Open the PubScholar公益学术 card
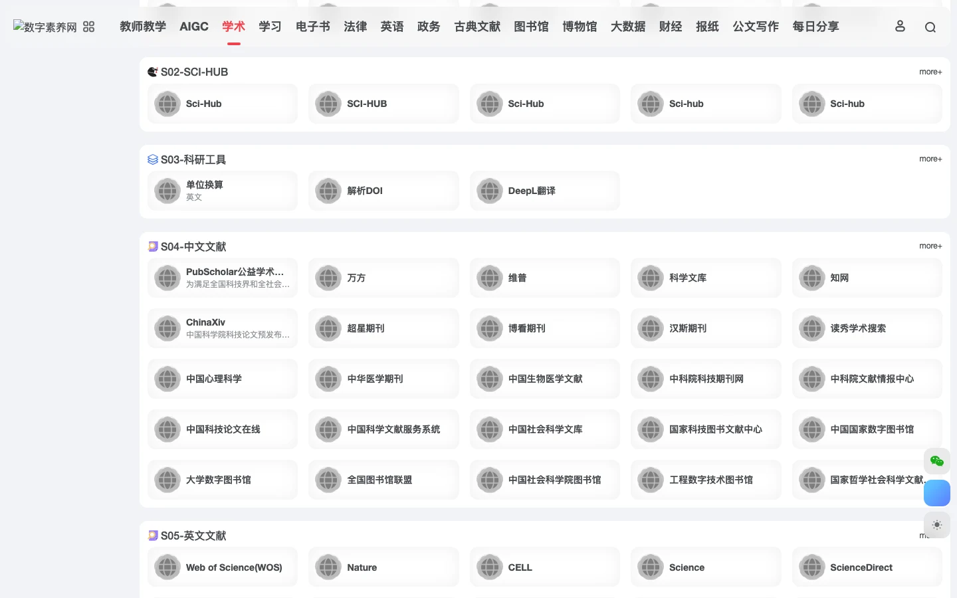The image size is (957, 598). pos(223,278)
